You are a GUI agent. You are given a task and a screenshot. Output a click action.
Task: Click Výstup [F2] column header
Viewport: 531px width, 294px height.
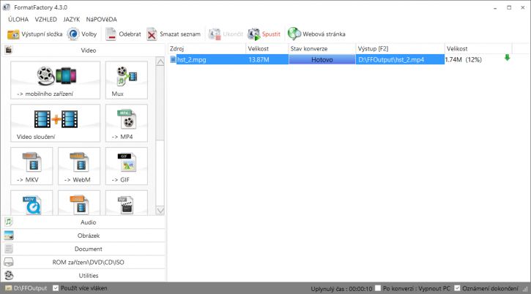point(400,48)
